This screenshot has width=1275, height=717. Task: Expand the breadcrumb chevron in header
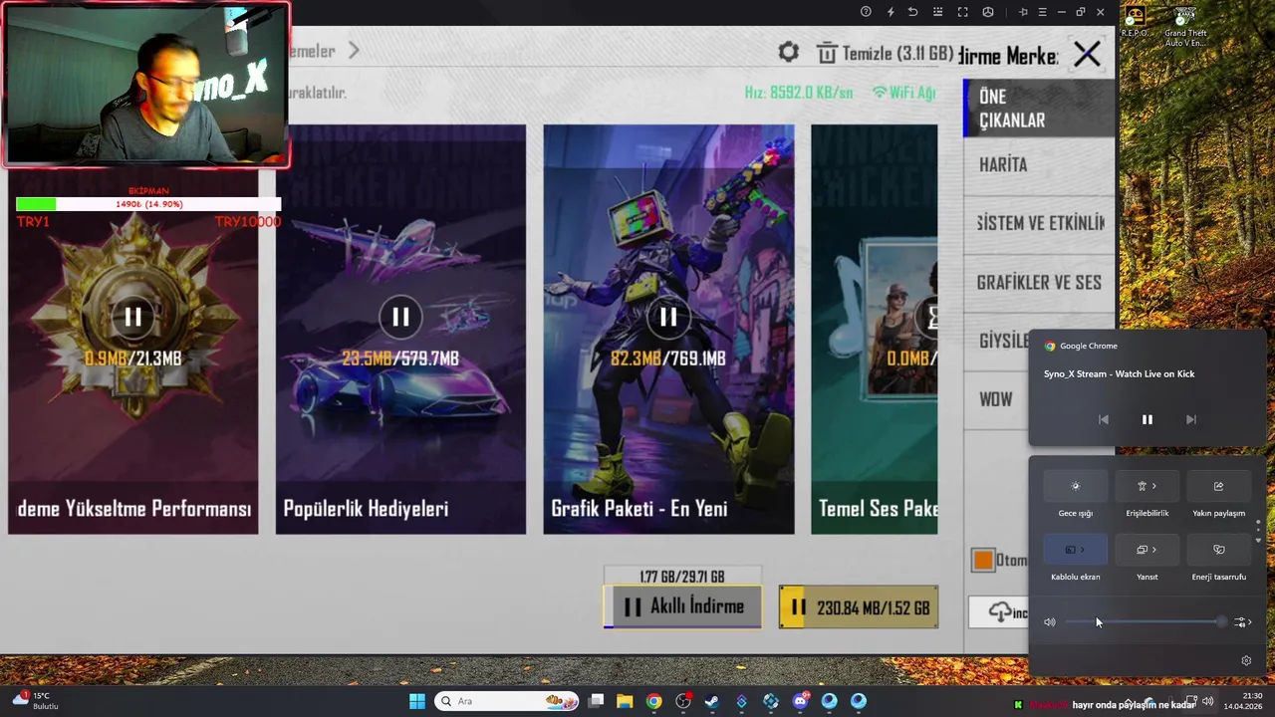click(x=354, y=51)
